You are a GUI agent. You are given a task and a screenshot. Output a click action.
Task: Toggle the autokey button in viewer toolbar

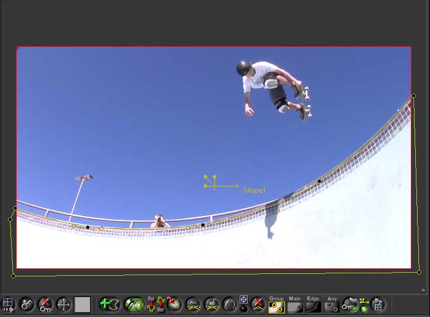point(26,305)
